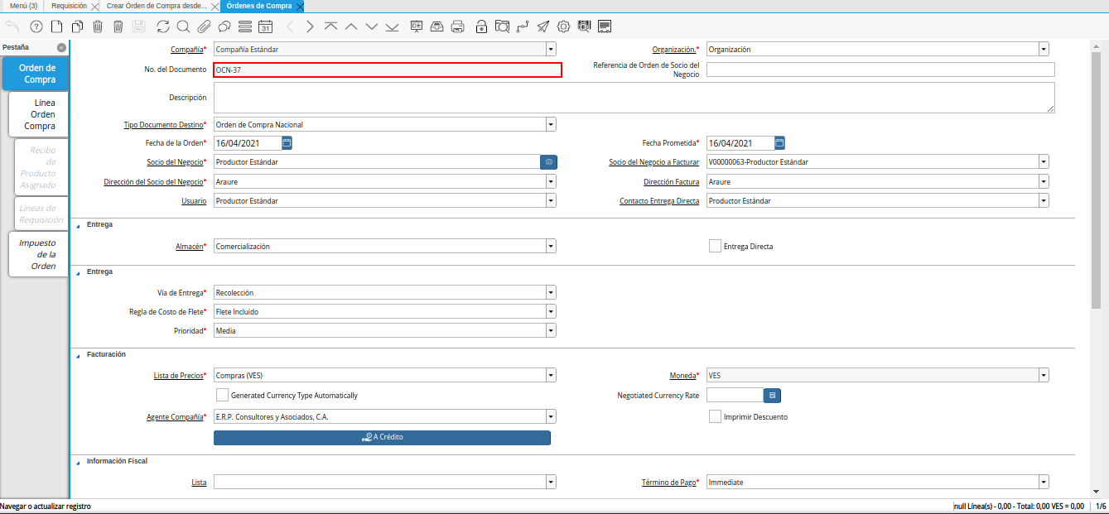Click the paperclip attachment icon

point(204,26)
